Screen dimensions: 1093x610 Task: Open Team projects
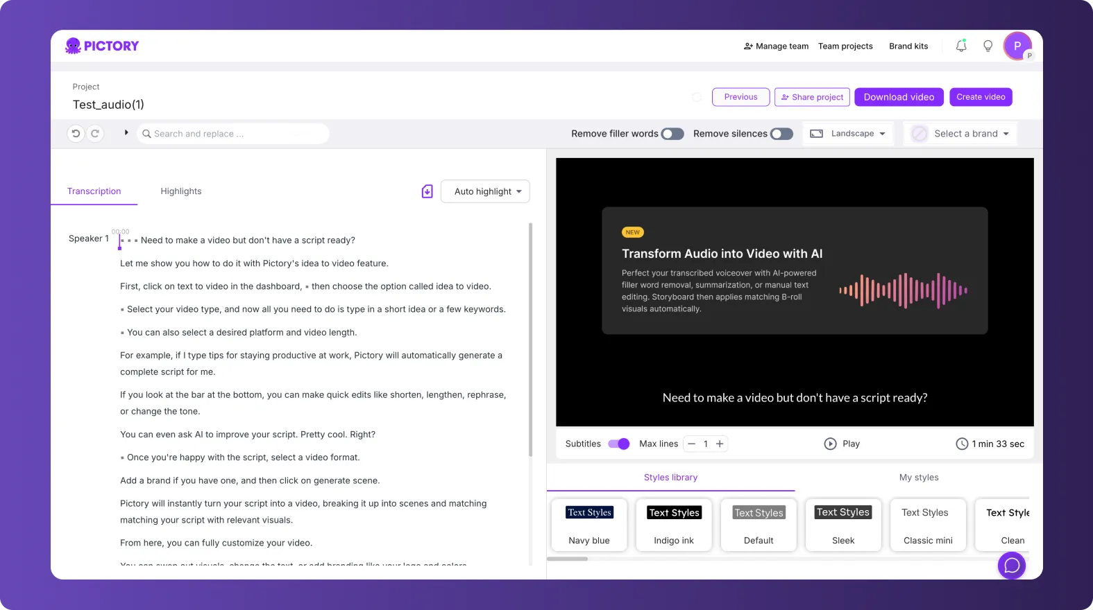(845, 46)
